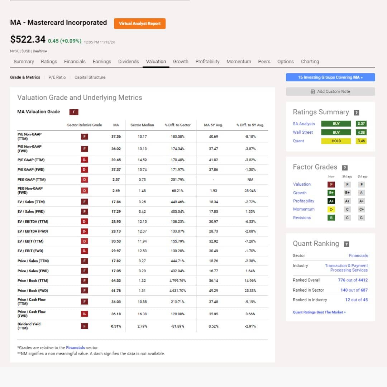The image size is (387, 387).
Task: Click the Sector Relative Grade column header
Action: tap(85, 125)
